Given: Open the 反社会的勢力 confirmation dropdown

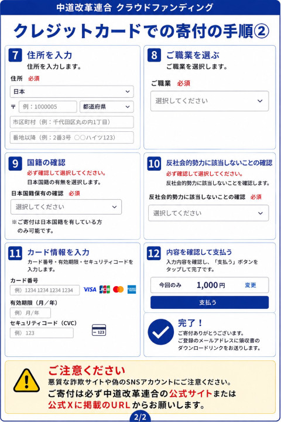Looking at the screenshot, I should (x=208, y=213).
